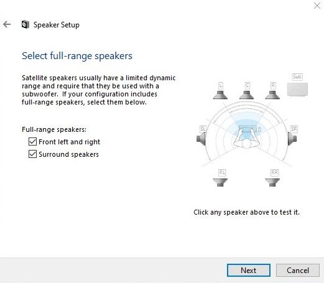Test the side right SR speaker
Image resolution: width=324 pixels, height=283 pixels.
coord(292,139)
